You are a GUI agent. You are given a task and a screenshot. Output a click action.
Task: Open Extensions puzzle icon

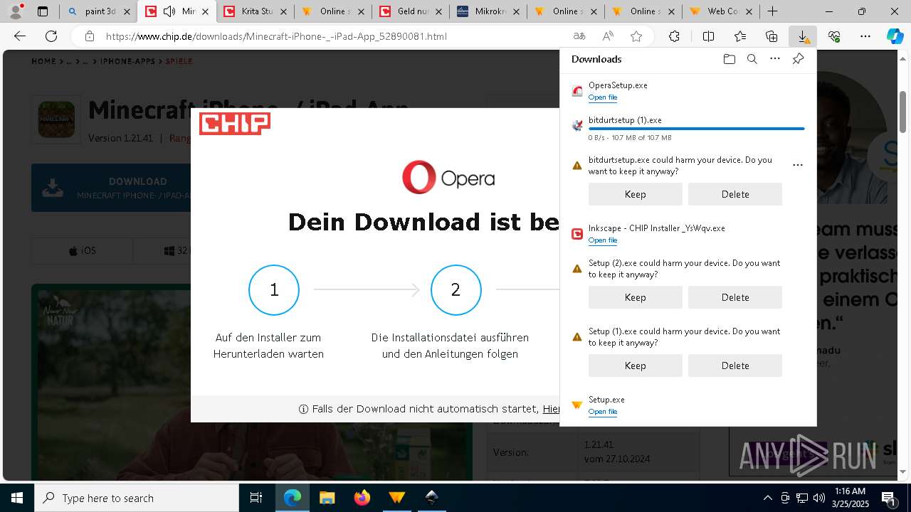click(674, 36)
